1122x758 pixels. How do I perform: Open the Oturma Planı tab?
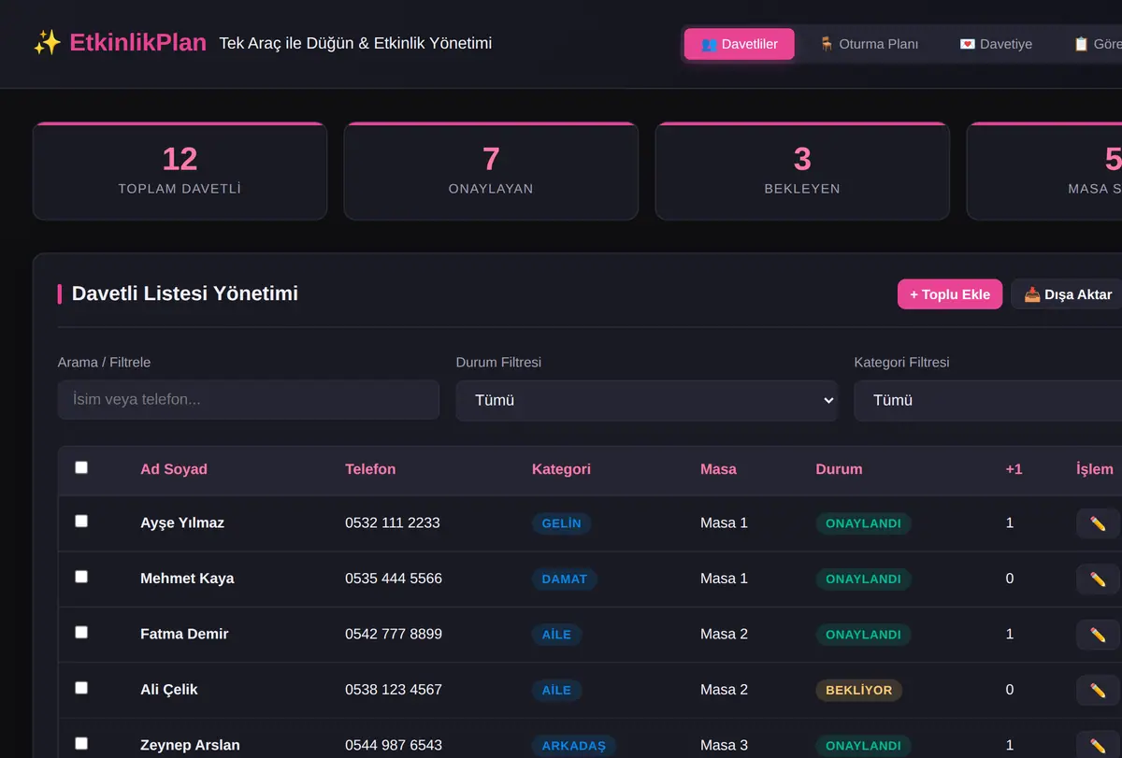[x=869, y=44]
